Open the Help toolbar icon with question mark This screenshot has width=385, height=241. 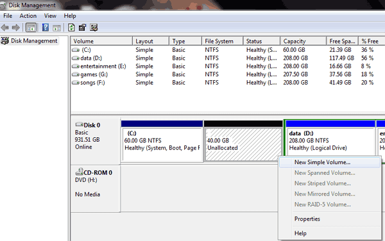[46, 28]
